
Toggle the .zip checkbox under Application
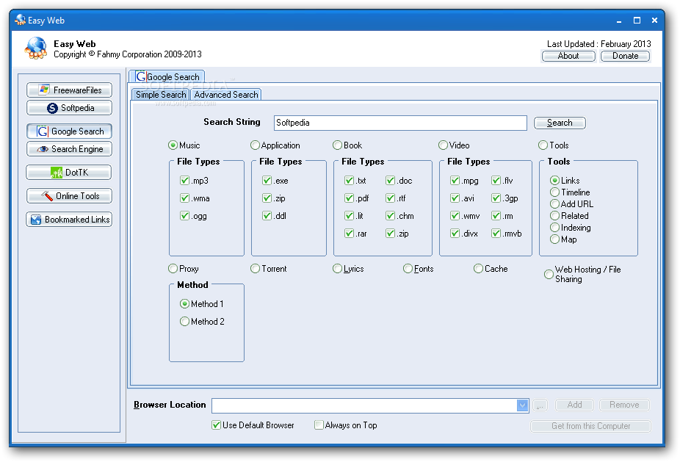click(x=267, y=198)
